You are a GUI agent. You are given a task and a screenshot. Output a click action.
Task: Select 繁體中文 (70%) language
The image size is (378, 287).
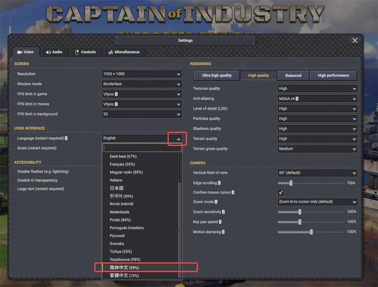[140, 276]
